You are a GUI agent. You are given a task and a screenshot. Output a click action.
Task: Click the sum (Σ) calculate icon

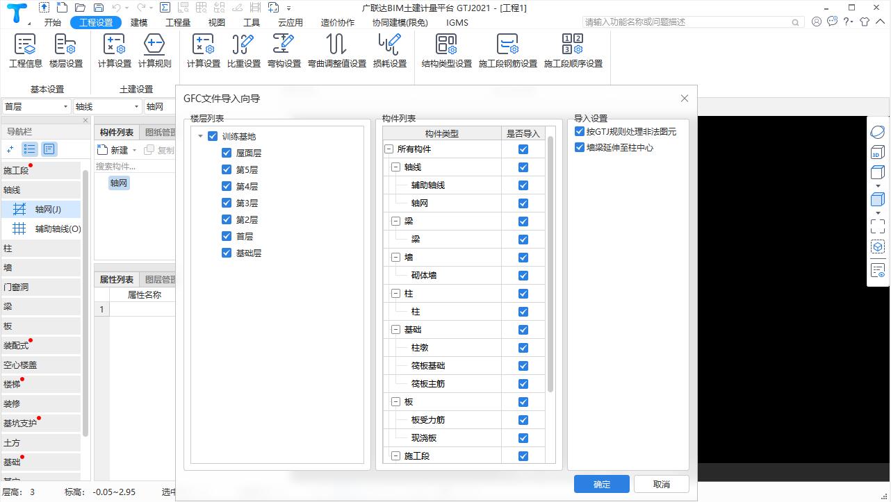[x=165, y=8]
